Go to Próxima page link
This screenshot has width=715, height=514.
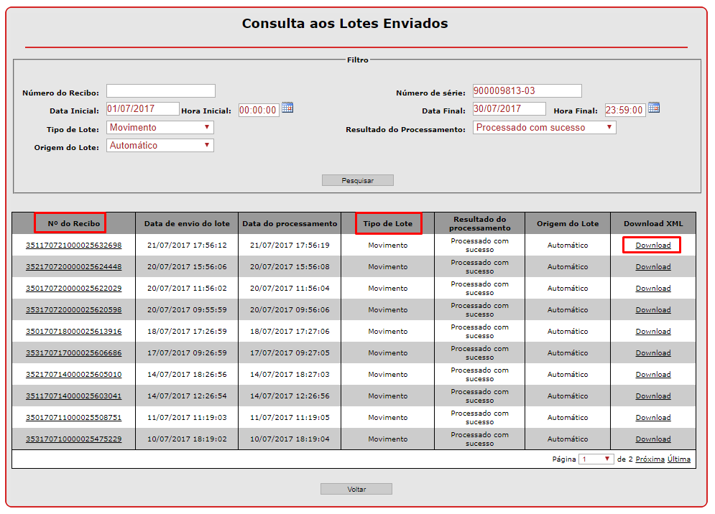(650, 459)
